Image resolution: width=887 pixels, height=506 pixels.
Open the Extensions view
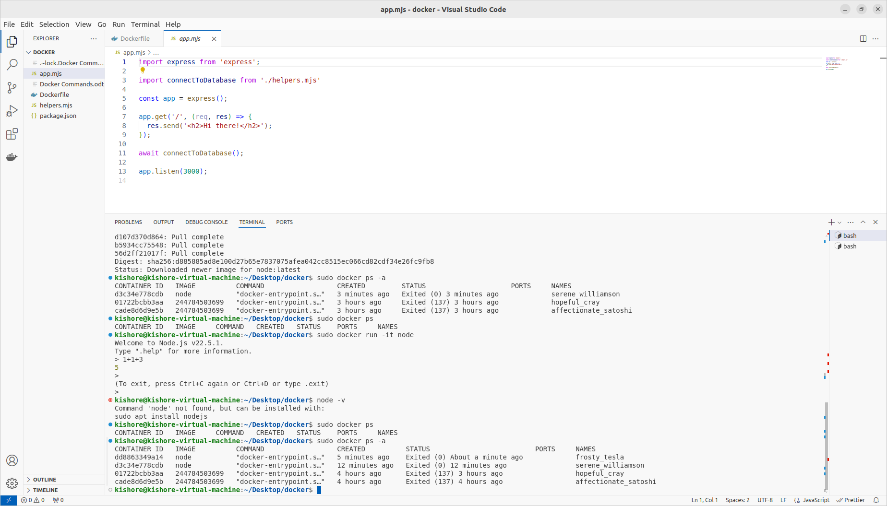click(x=12, y=134)
